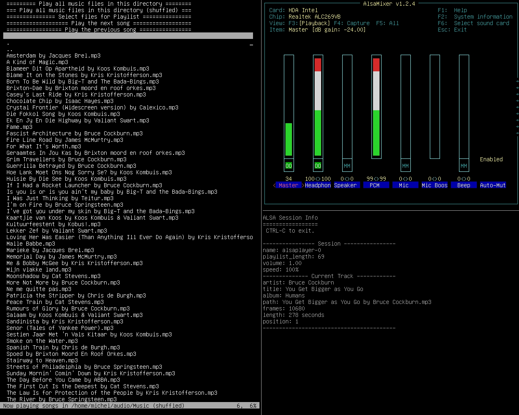Viewport: 519px width, 415px height.
Task: Unmute the Mic channel MM indicator
Action: coord(405,166)
